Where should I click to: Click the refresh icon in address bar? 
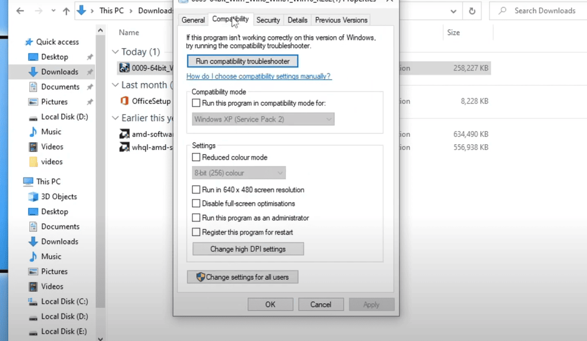coord(472,11)
